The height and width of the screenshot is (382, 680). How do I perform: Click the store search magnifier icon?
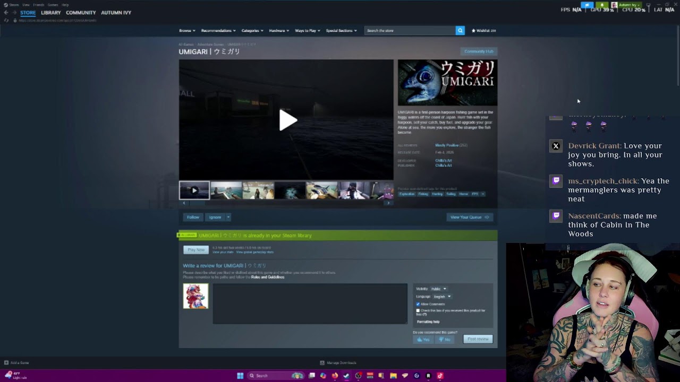coord(460,31)
